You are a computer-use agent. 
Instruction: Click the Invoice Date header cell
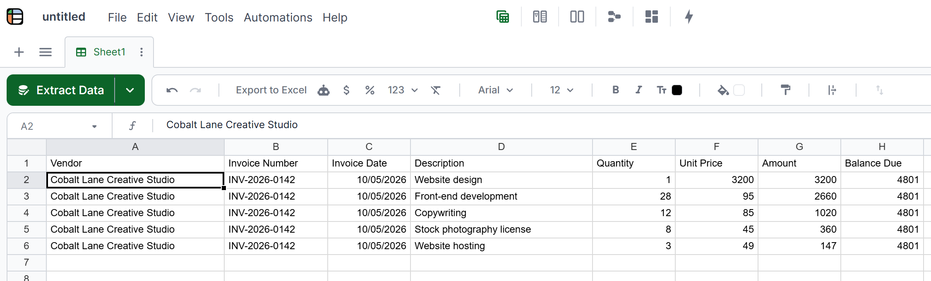[369, 164]
